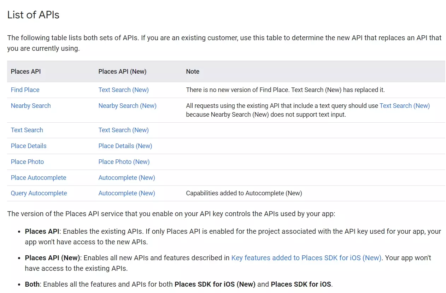This screenshot has width=446, height=293.
Task: Open the Nearby Search (New) link
Action: click(x=127, y=106)
